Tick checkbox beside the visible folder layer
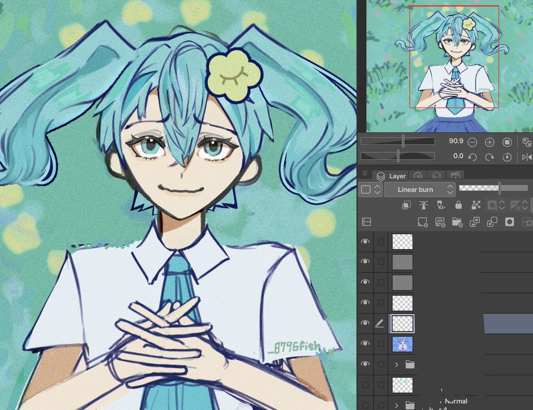This screenshot has width=533, height=410. 381,364
